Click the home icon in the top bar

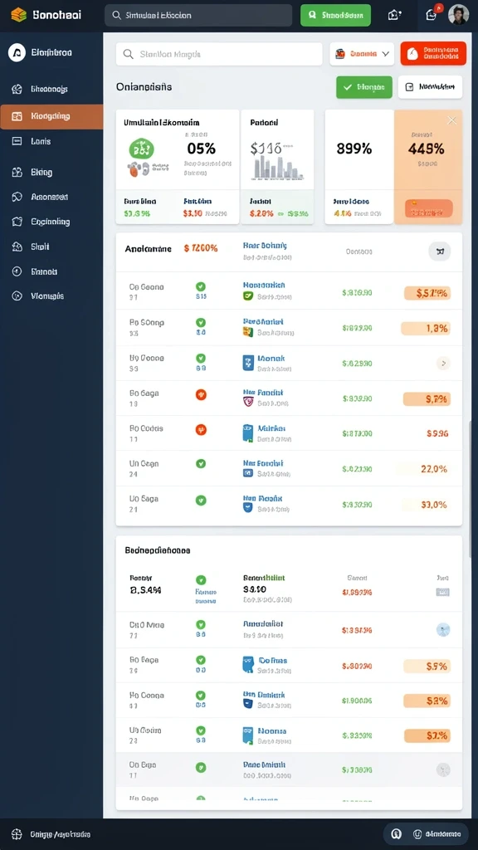pyautogui.click(x=394, y=15)
